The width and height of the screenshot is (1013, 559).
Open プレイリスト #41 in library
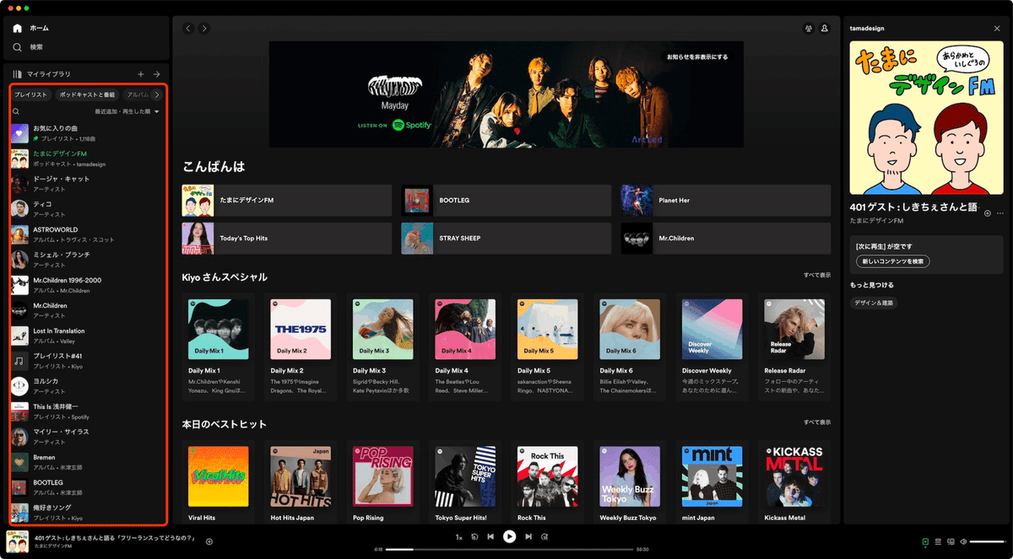(88, 360)
